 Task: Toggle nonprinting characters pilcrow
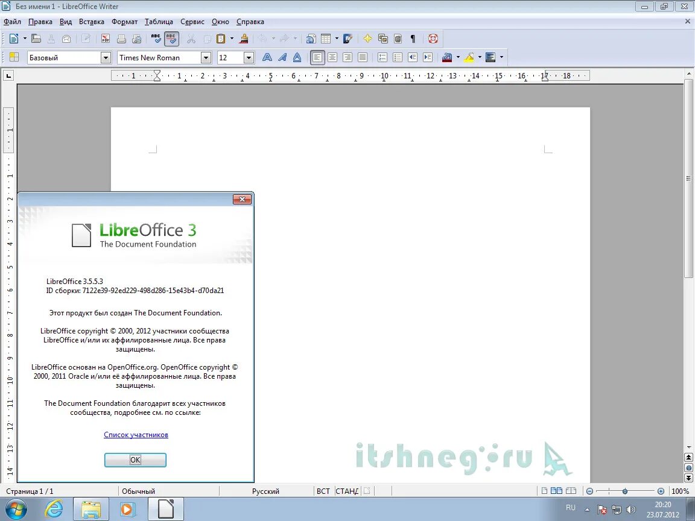[x=413, y=39]
